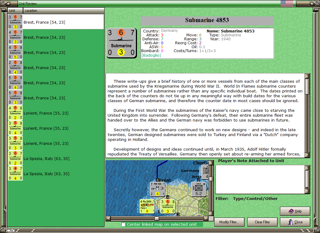The width and height of the screenshot is (320, 233).
Task: Click the Oil value 0.1
Action: point(202,47)
